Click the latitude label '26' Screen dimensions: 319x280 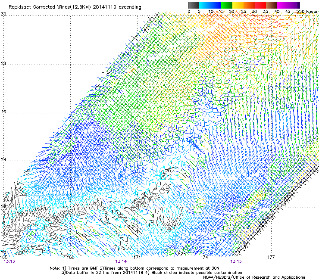[x=3, y=112]
